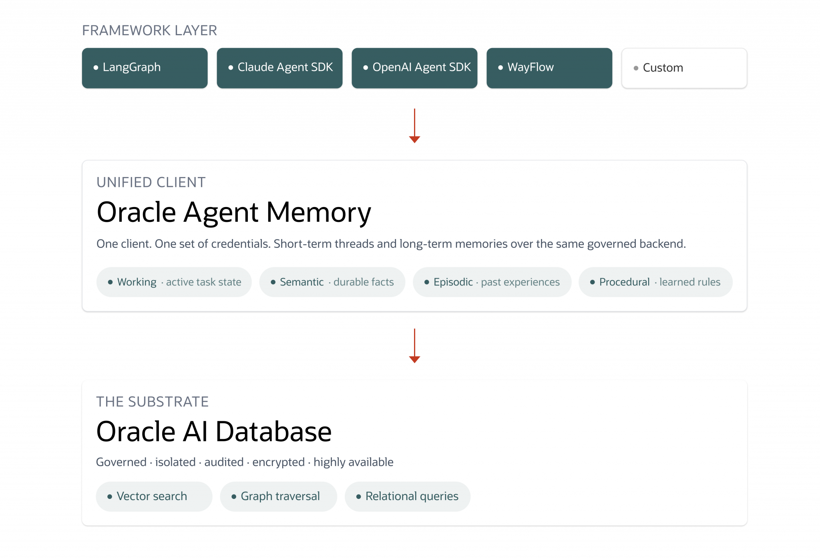Click the UNIFIED CLIENT label

point(151,182)
